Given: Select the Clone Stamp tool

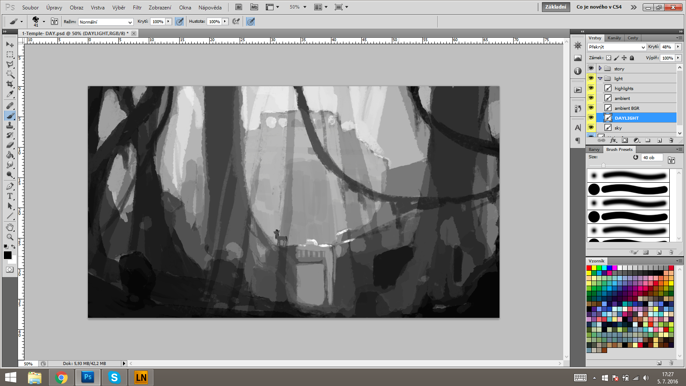Looking at the screenshot, I should click(x=10, y=125).
